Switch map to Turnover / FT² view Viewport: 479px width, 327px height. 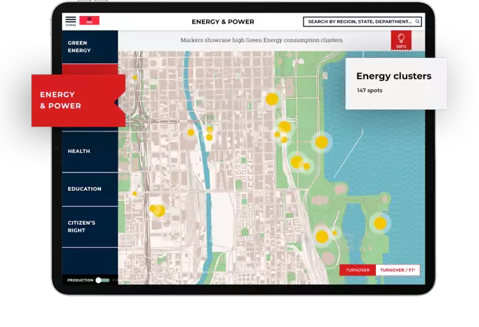[x=398, y=270]
